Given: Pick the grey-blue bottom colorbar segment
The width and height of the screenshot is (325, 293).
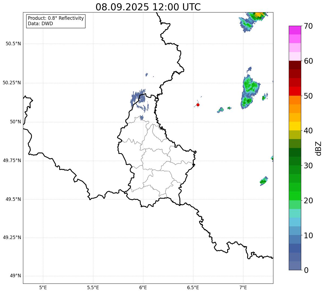Looking at the screenshot, I should point(295,266).
